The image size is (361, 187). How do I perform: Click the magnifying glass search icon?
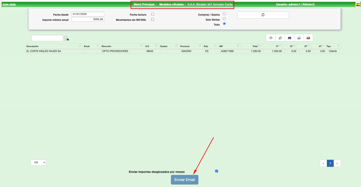pos(66,38)
